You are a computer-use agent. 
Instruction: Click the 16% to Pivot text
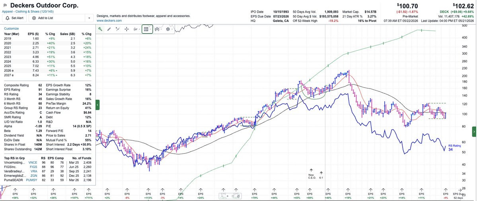[x=368, y=21]
